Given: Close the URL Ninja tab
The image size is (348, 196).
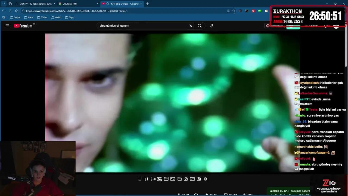Looking at the screenshot, I should tap(98, 4).
